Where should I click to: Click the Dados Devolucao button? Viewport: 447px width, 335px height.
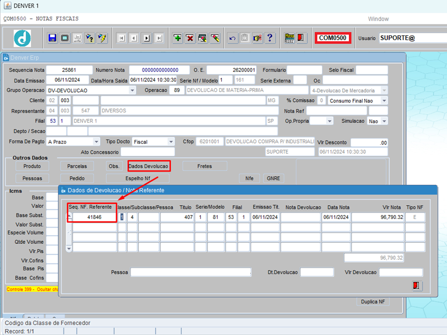point(148,166)
